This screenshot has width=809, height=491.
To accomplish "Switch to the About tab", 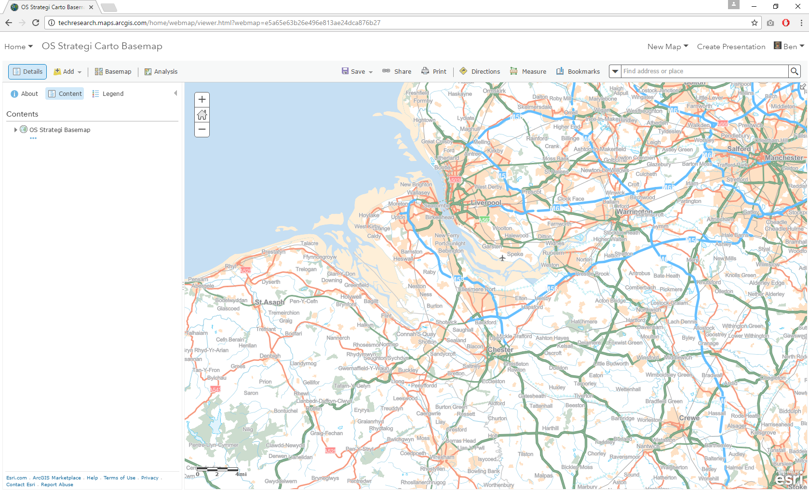I will click(x=24, y=93).
